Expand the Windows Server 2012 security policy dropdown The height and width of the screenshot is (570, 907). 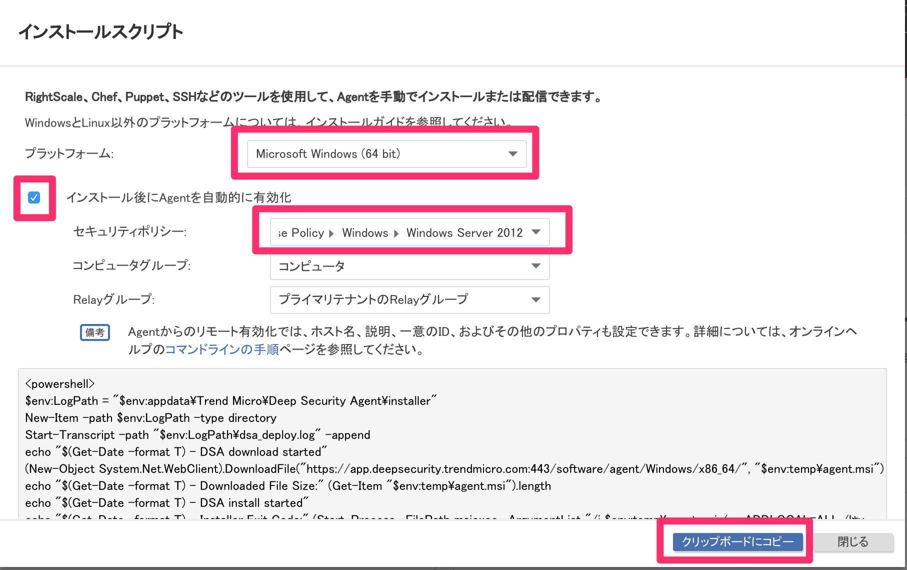coord(409,232)
